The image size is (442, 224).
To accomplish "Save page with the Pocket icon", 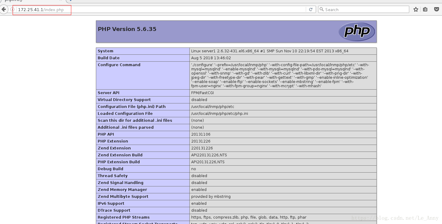I will pos(437,10).
